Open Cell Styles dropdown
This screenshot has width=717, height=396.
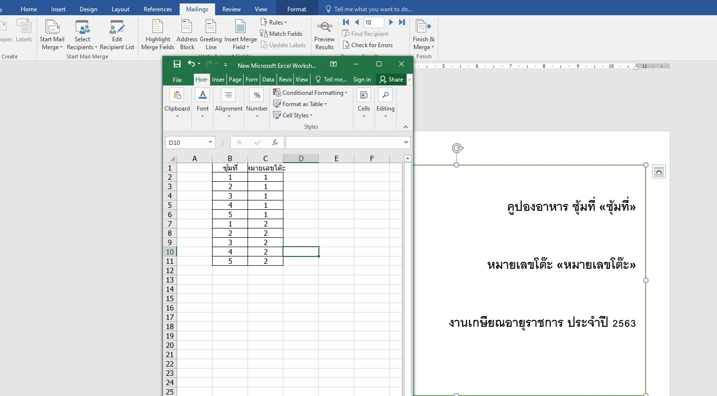tap(293, 115)
